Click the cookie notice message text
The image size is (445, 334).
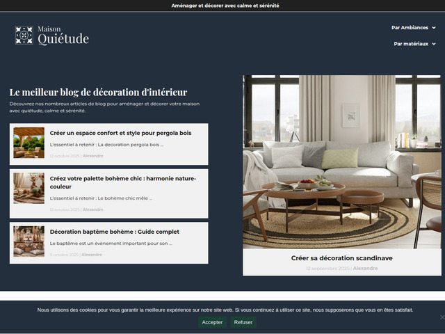[225, 310]
